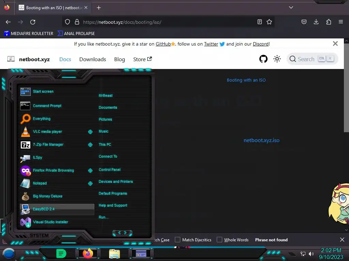Reload the page with the refresh icon
This screenshot has height=261, width=349.
point(33,22)
